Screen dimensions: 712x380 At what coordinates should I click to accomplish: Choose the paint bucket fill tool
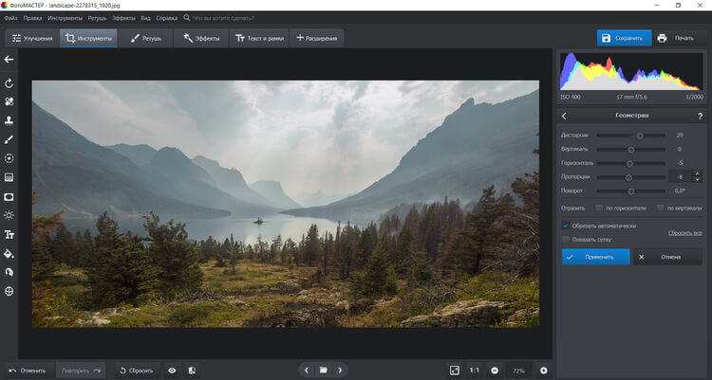[9, 254]
